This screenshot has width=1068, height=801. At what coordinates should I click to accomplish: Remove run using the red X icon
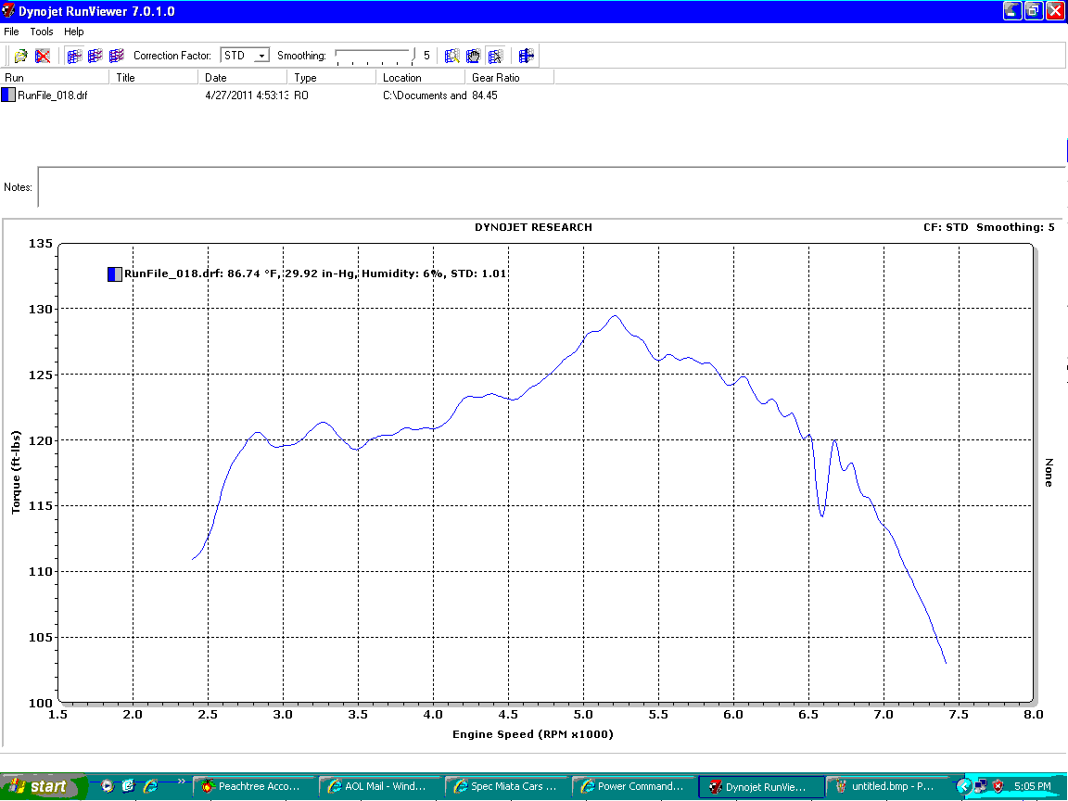[43, 56]
